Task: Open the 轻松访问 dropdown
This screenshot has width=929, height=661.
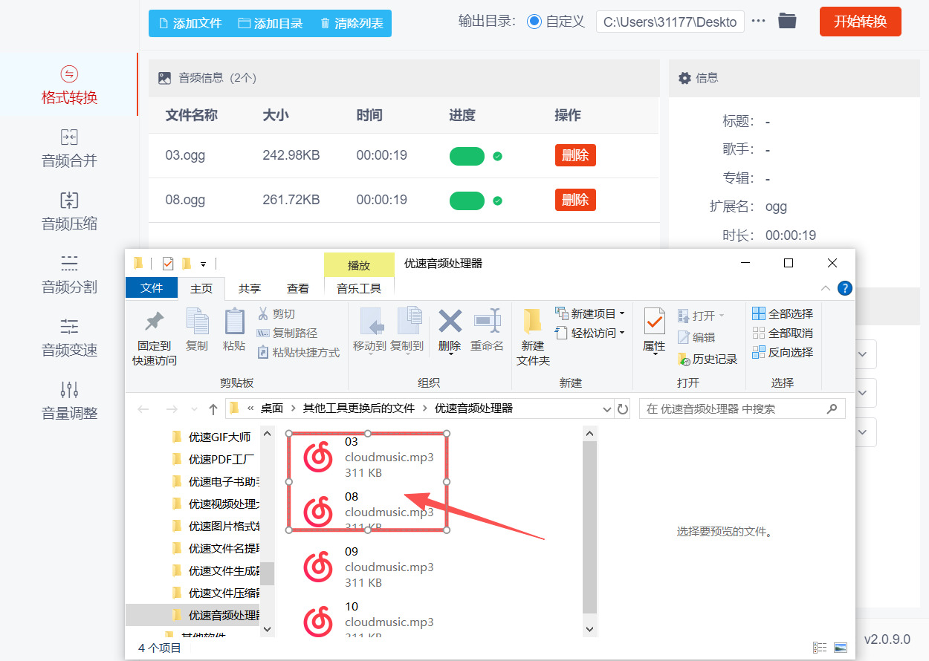Action: click(590, 333)
